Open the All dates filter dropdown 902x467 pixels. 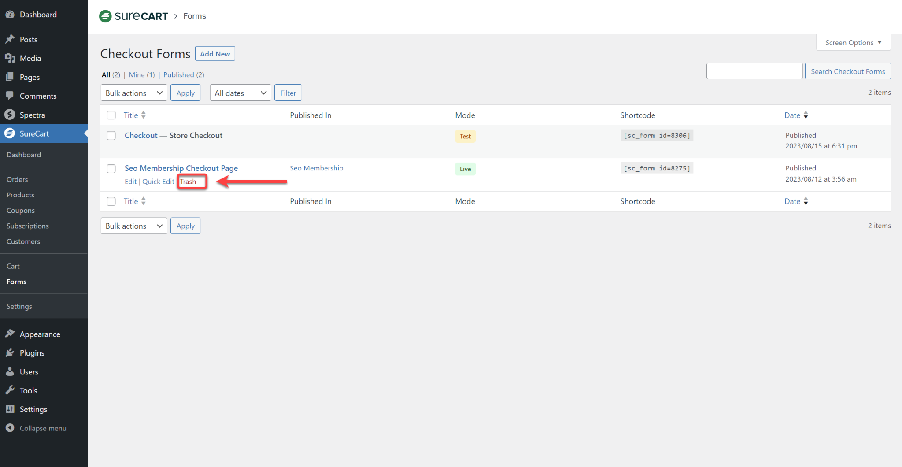pos(240,93)
